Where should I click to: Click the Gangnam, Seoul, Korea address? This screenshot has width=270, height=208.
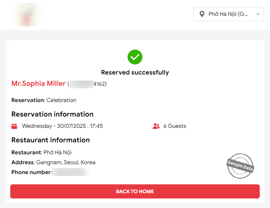pos(66,162)
